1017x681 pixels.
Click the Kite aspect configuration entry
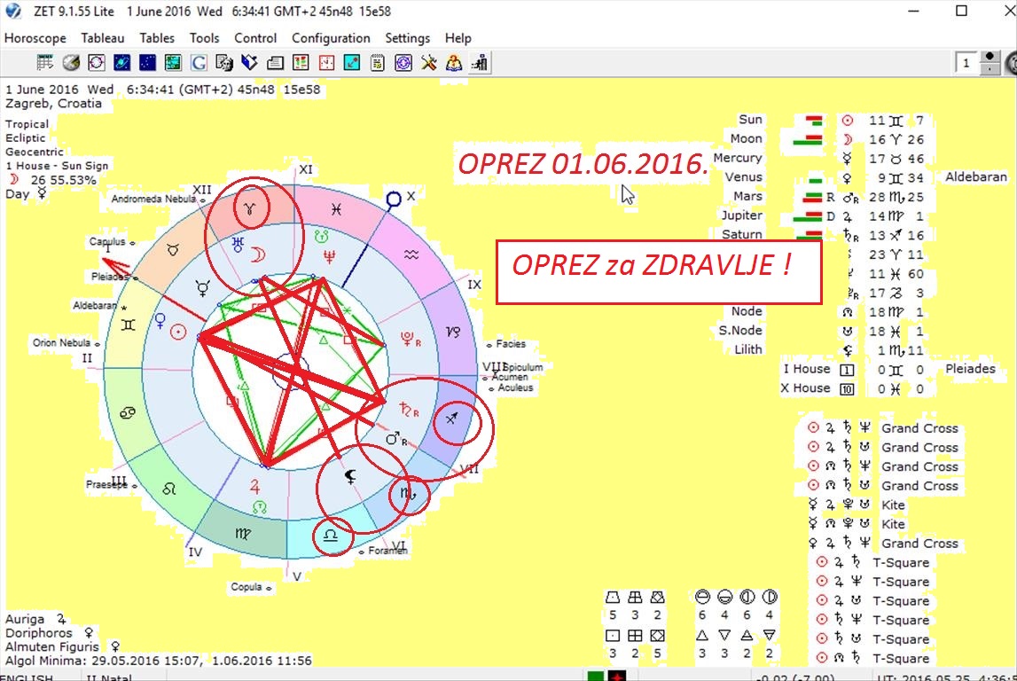point(893,505)
